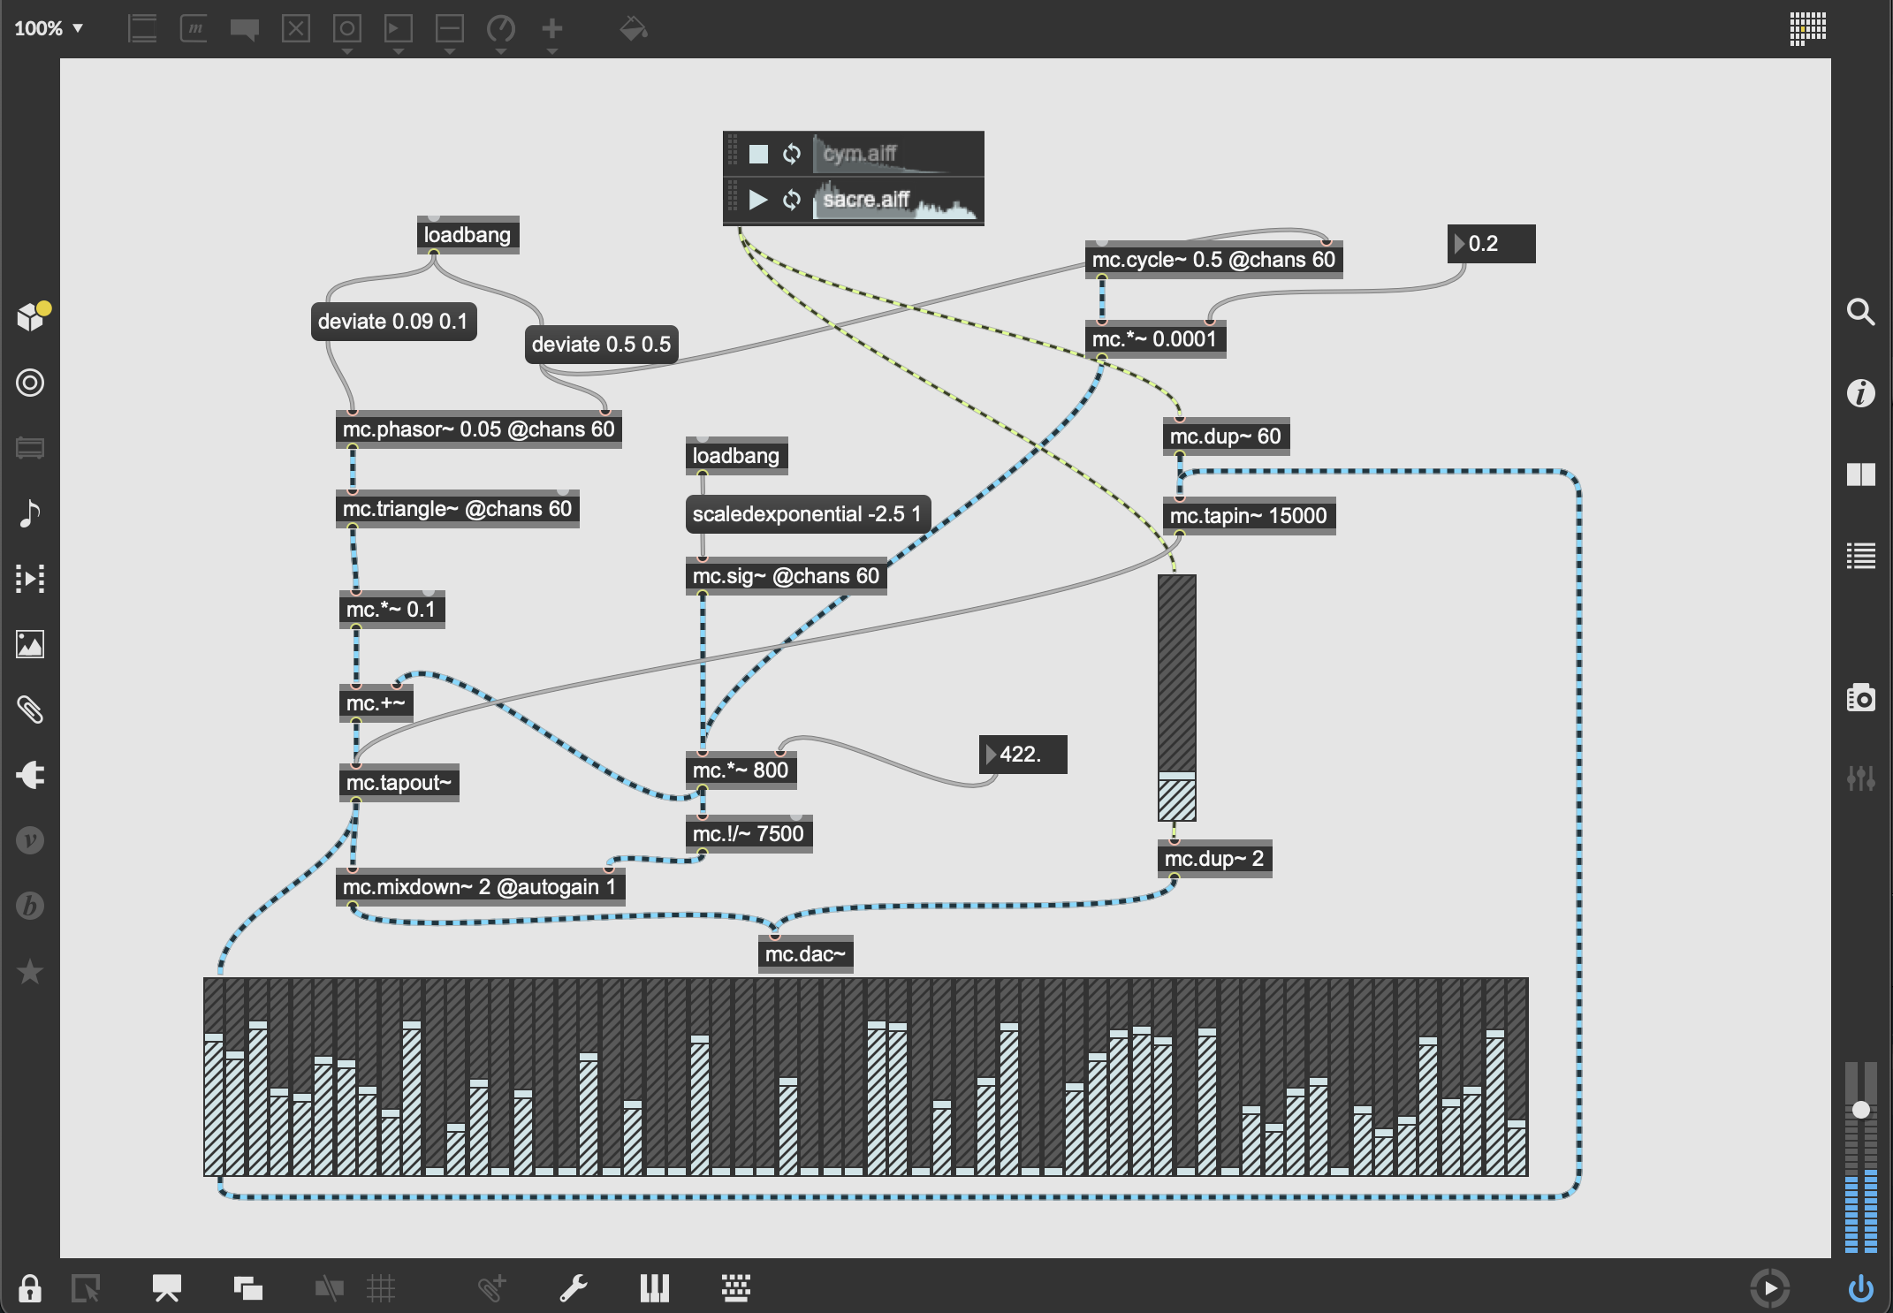Toggle presentation mode in bottom toolbar
This screenshot has height=1313, width=1893.
(x=167, y=1288)
